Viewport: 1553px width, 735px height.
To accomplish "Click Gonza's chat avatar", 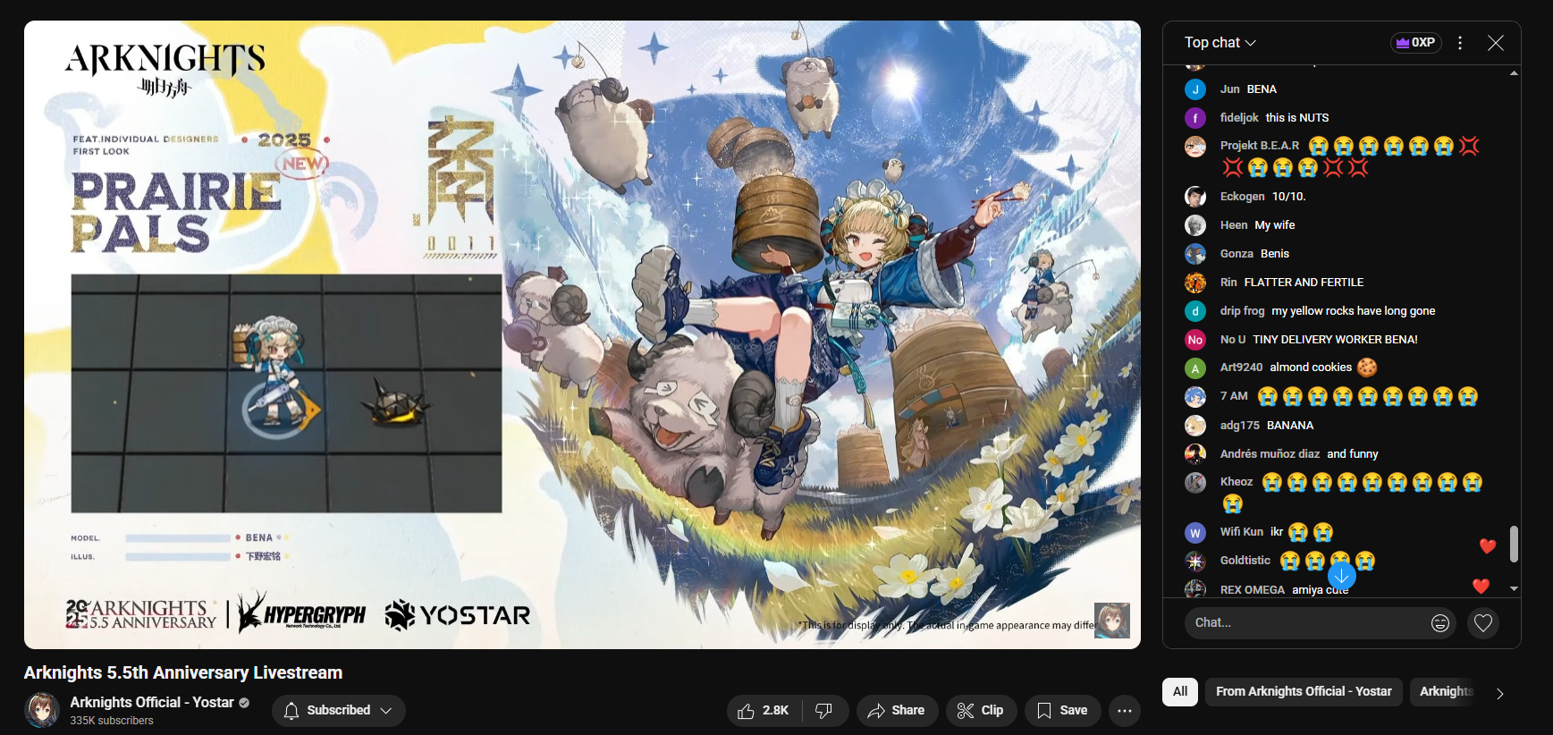I will (1195, 254).
